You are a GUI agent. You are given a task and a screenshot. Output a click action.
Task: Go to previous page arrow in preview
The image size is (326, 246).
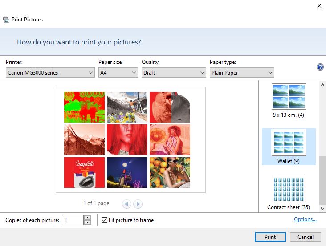(x=126, y=204)
